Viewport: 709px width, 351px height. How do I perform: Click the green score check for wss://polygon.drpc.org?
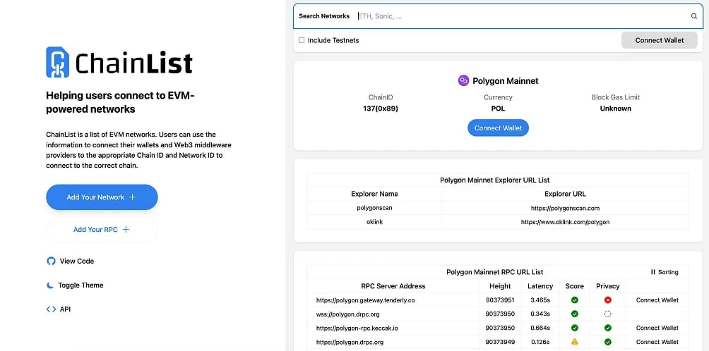tap(575, 314)
